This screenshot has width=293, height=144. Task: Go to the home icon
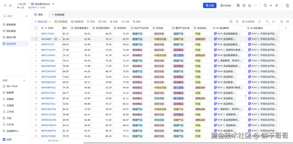point(10,5)
